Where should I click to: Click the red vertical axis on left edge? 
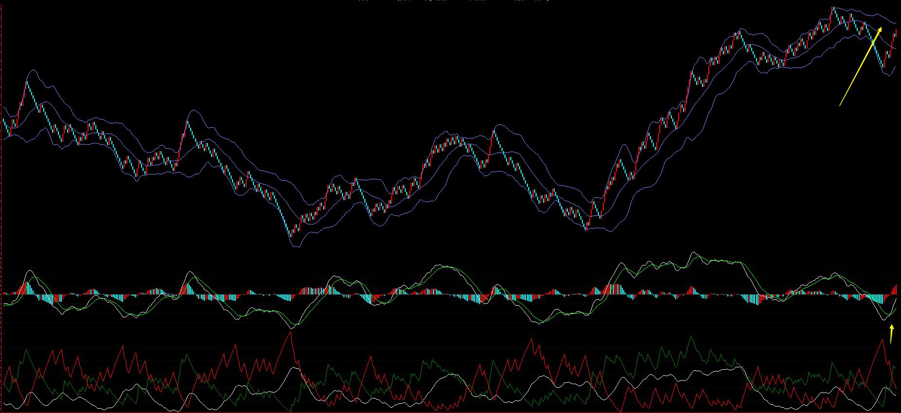(1, 206)
